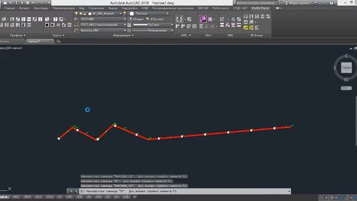
Task: Click ViewCube south direction Ю
Action: click(346, 80)
